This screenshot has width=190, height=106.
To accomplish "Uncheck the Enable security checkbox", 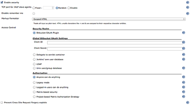I will point(2,2).
